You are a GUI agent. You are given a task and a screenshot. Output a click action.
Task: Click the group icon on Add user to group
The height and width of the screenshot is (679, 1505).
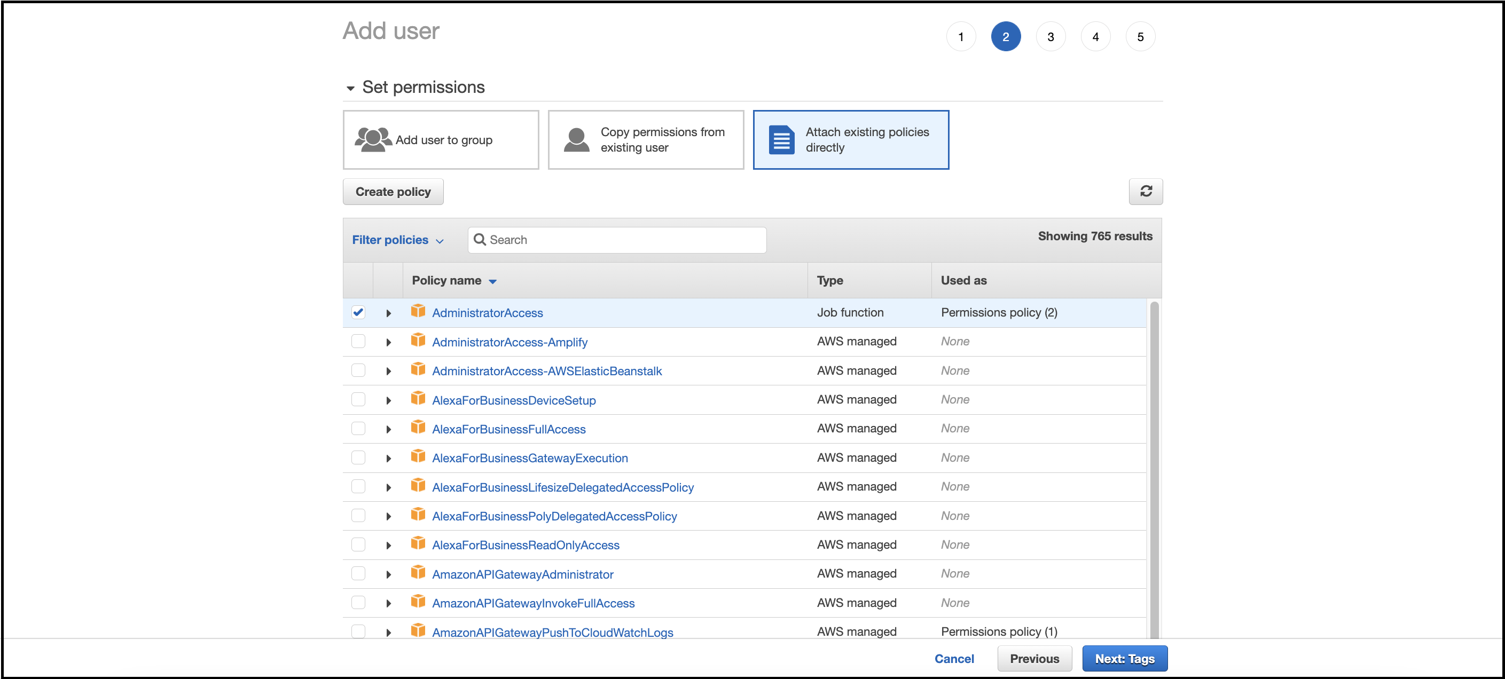click(373, 140)
